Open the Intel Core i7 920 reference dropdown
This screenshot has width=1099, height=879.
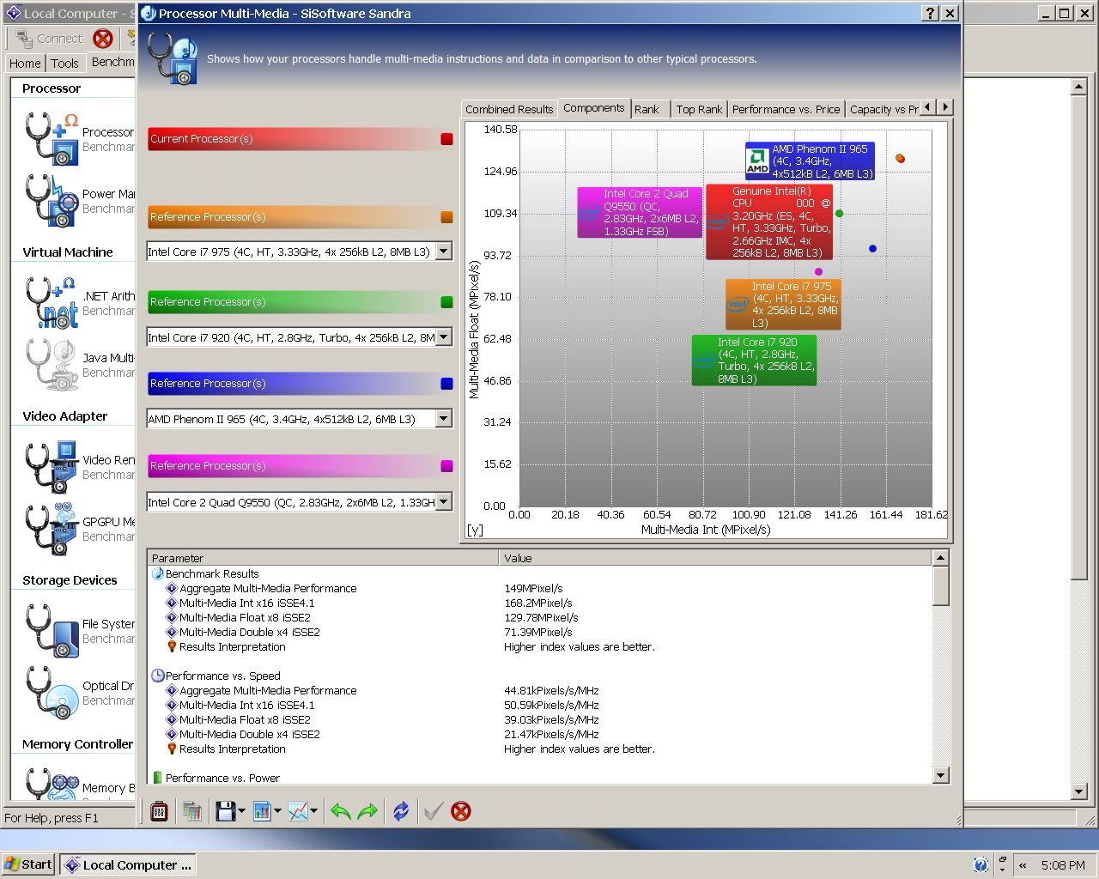[x=443, y=337]
